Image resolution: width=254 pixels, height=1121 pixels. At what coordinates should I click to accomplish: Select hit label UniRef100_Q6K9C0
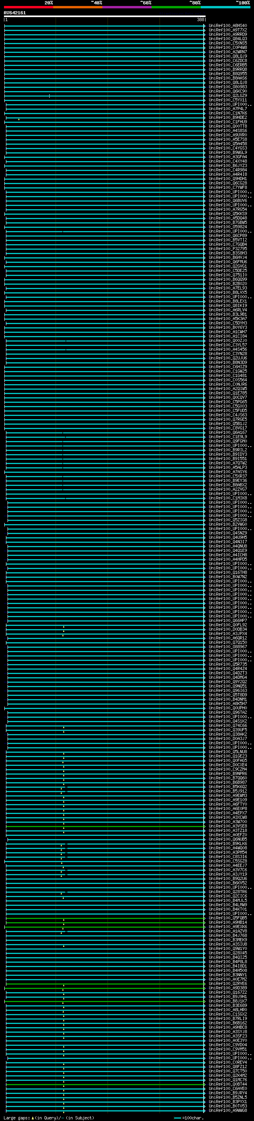click(228, 91)
